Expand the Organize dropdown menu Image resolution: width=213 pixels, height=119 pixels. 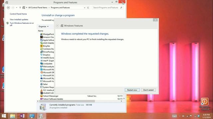(44, 26)
